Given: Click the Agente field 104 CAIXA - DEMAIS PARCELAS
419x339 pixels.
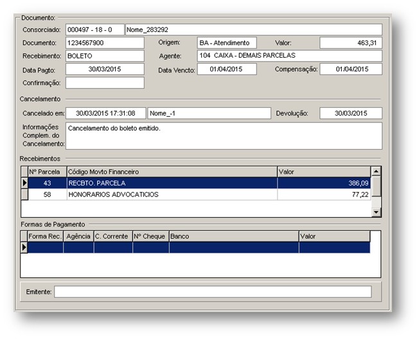Looking at the screenshot, I should tap(290, 55).
